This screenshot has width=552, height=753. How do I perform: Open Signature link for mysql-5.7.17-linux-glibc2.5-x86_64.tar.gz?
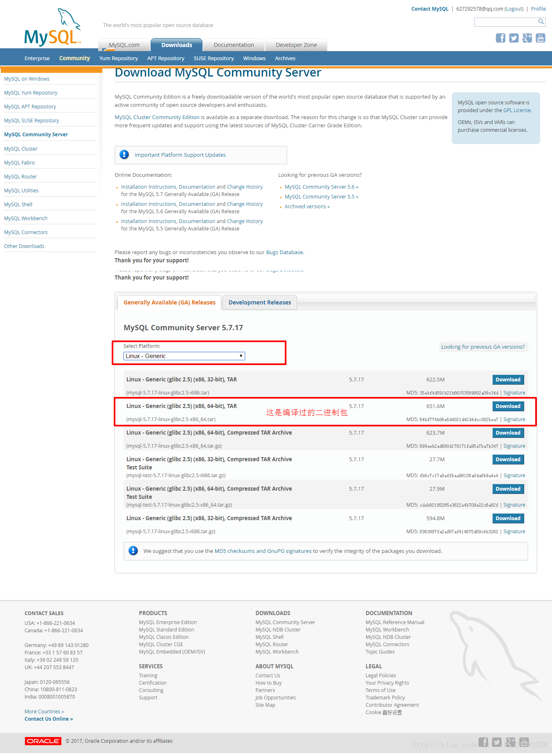pos(514,446)
